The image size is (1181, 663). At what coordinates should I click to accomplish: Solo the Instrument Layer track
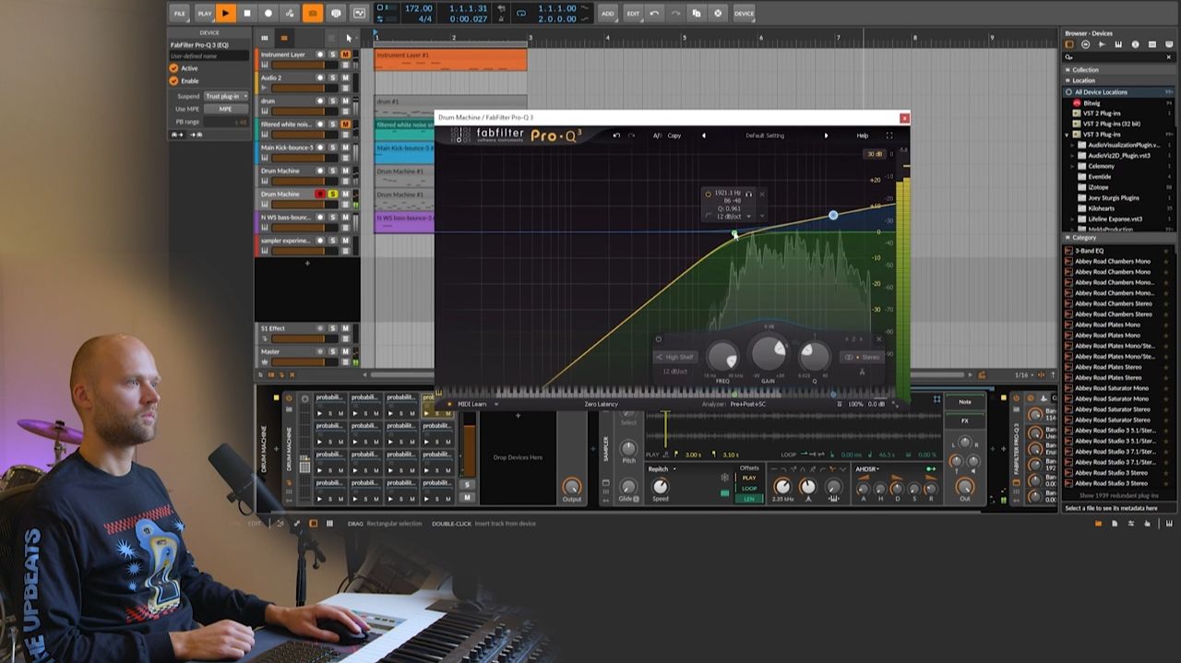333,54
